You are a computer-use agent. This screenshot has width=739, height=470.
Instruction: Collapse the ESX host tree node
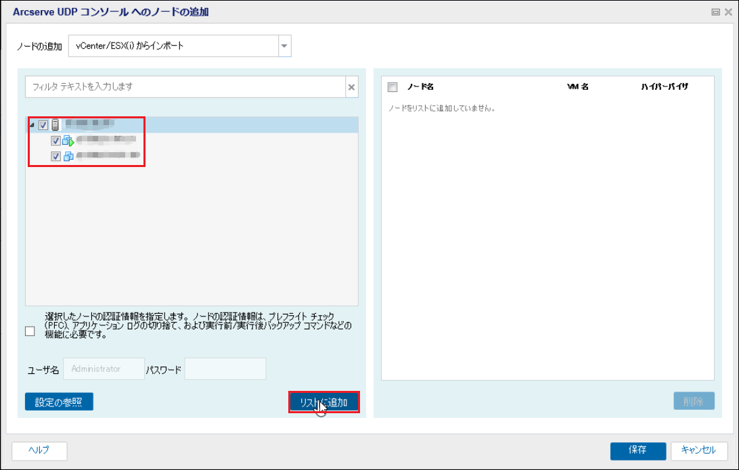32,125
